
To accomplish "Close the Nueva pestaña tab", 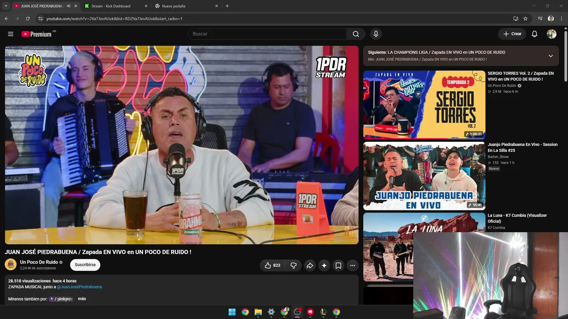I will click(x=217, y=6).
